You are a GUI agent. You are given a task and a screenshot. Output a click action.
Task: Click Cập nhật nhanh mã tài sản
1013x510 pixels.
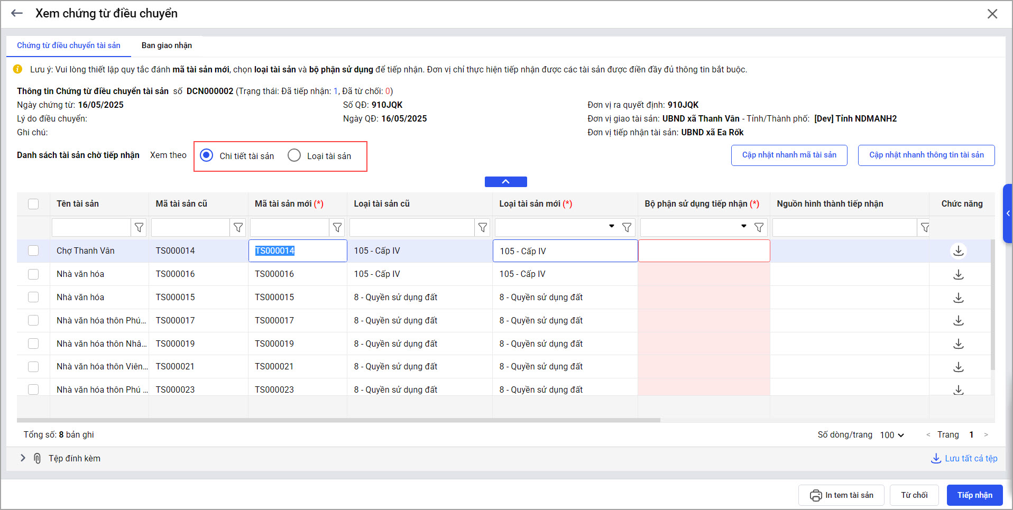coord(789,155)
